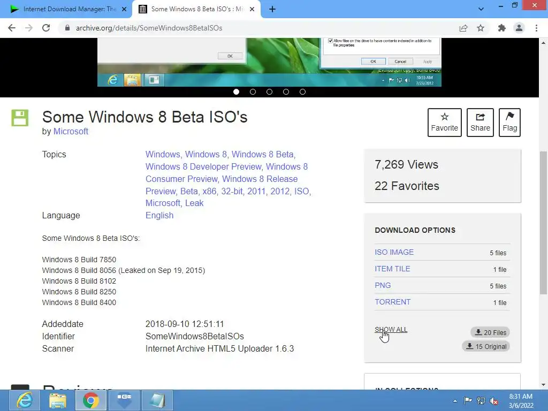Select the first carousel dot
The image size is (548, 411).
coord(236,92)
